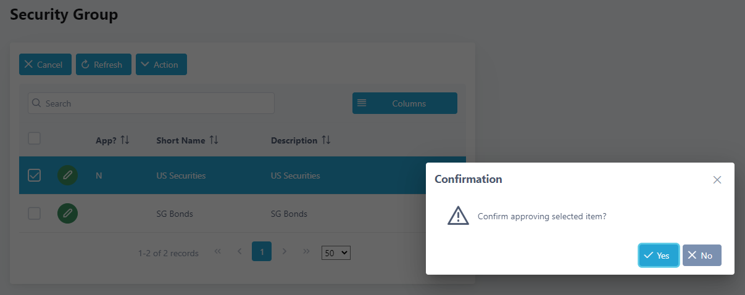Jump to last page double-arrow icon
The height and width of the screenshot is (295, 745).
tap(306, 251)
